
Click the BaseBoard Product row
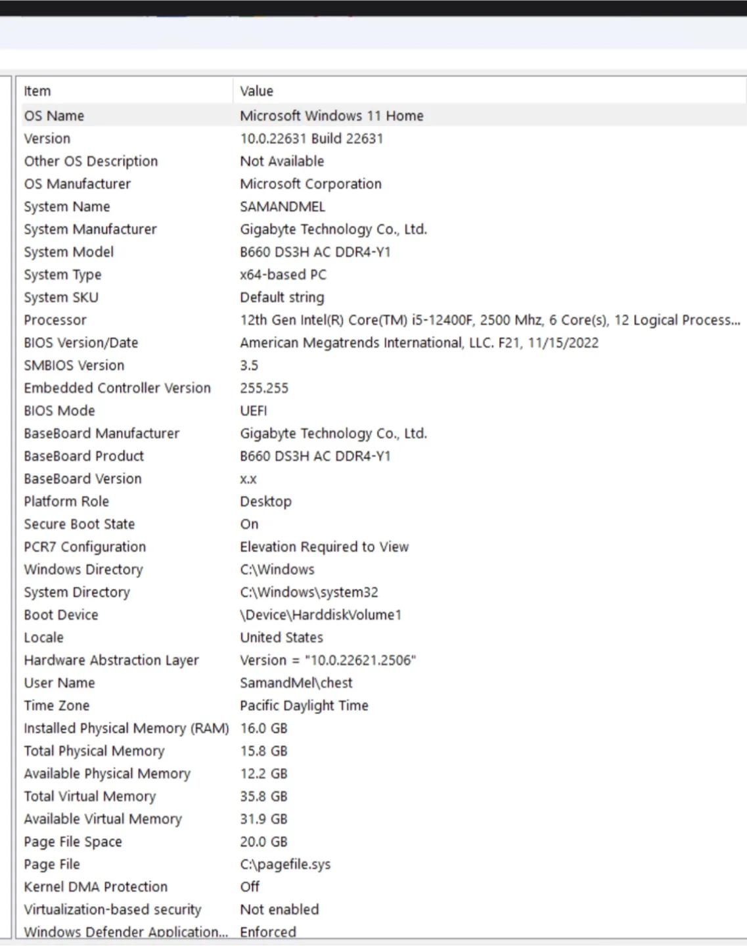(x=83, y=457)
